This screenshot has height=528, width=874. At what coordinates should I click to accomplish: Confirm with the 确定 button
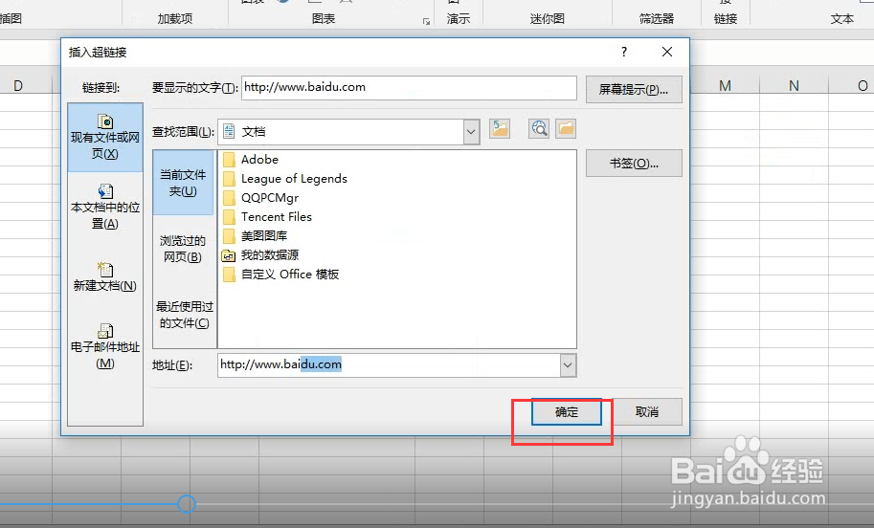tap(567, 412)
